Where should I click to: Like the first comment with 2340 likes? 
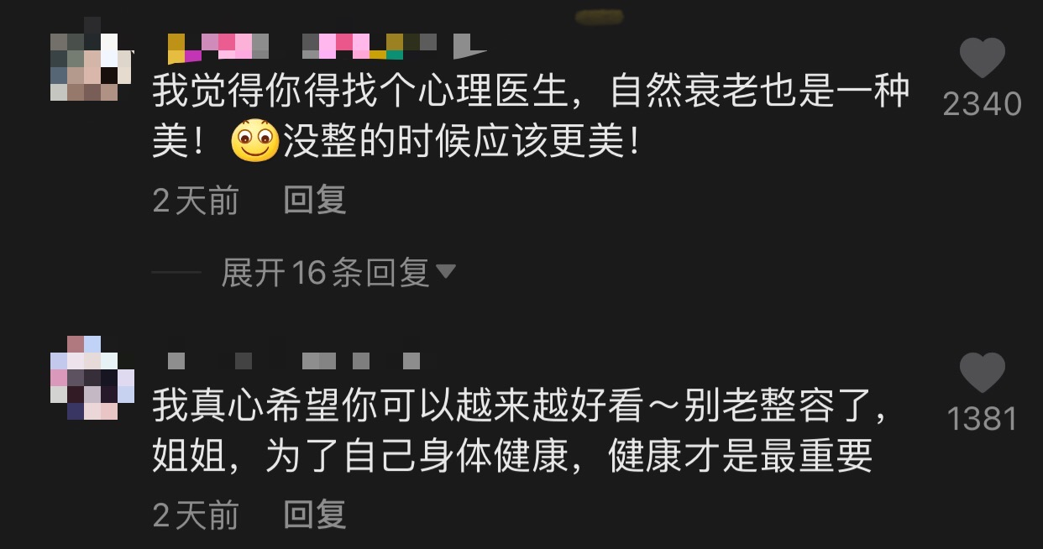(x=982, y=60)
